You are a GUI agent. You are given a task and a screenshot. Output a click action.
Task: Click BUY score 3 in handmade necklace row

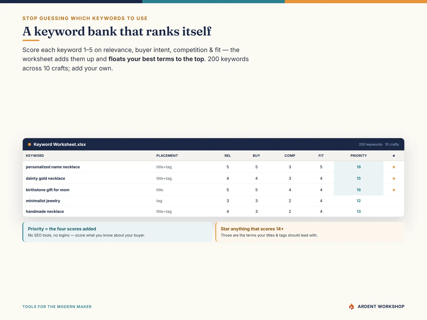tap(256, 211)
